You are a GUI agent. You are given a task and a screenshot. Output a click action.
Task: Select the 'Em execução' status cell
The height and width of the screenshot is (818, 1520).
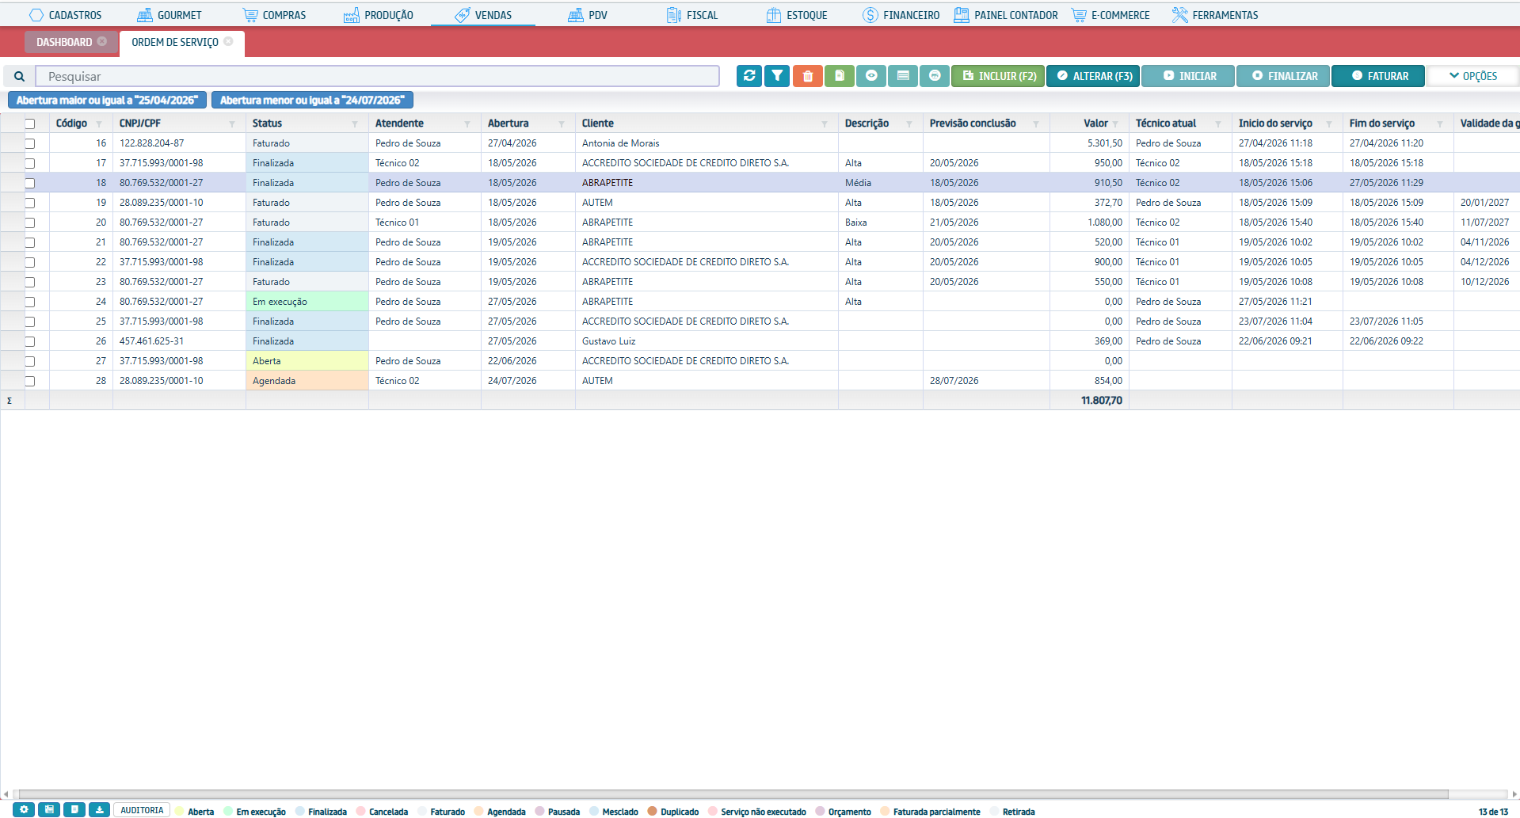pos(307,302)
